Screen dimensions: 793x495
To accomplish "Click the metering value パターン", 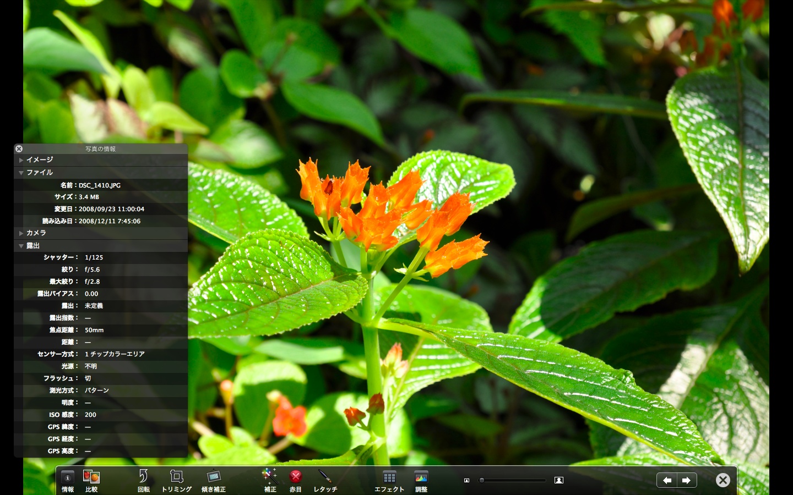I will tap(97, 391).
